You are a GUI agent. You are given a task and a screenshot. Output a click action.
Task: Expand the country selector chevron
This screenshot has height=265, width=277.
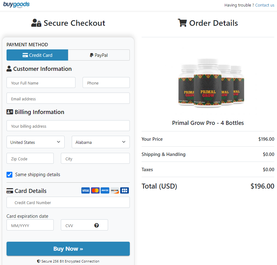(x=58, y=142)
